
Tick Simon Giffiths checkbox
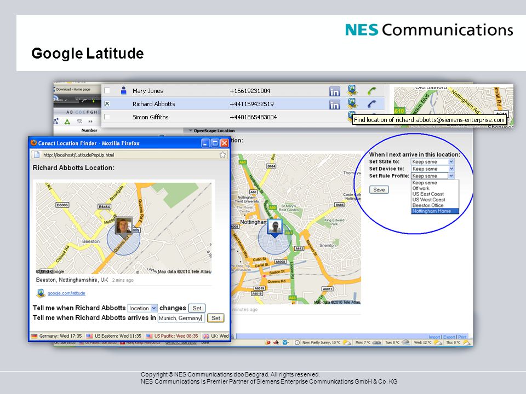[x=107, y=117]
